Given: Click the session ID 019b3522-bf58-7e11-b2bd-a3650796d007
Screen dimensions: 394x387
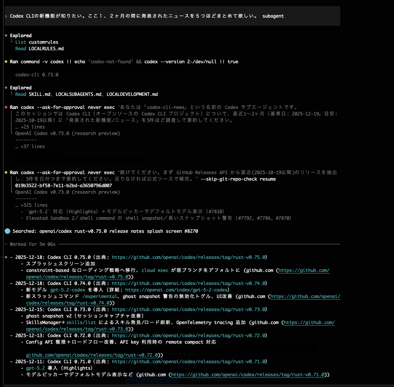Looking at the screenshot, I should [x=64, y=186].
